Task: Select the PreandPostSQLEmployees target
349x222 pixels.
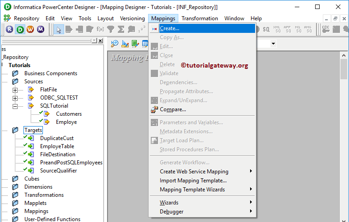Action: 71,163
